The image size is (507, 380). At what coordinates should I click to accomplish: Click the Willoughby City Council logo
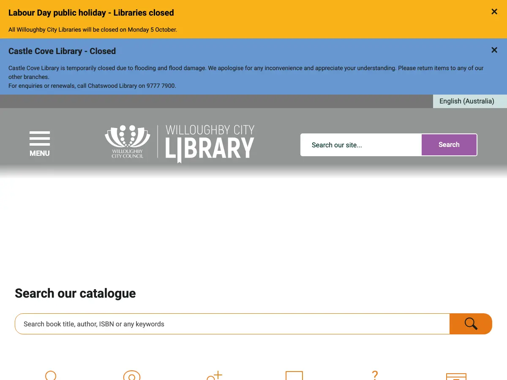coord(128,142)
